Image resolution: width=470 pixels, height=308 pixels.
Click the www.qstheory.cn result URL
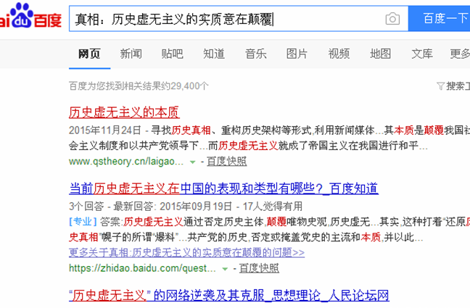click(126, 162)
